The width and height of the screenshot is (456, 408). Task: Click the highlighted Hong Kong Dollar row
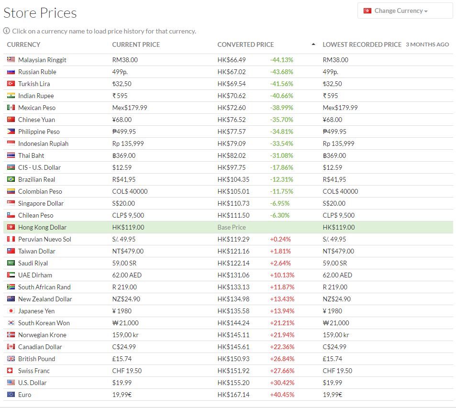tap(42, 227)
